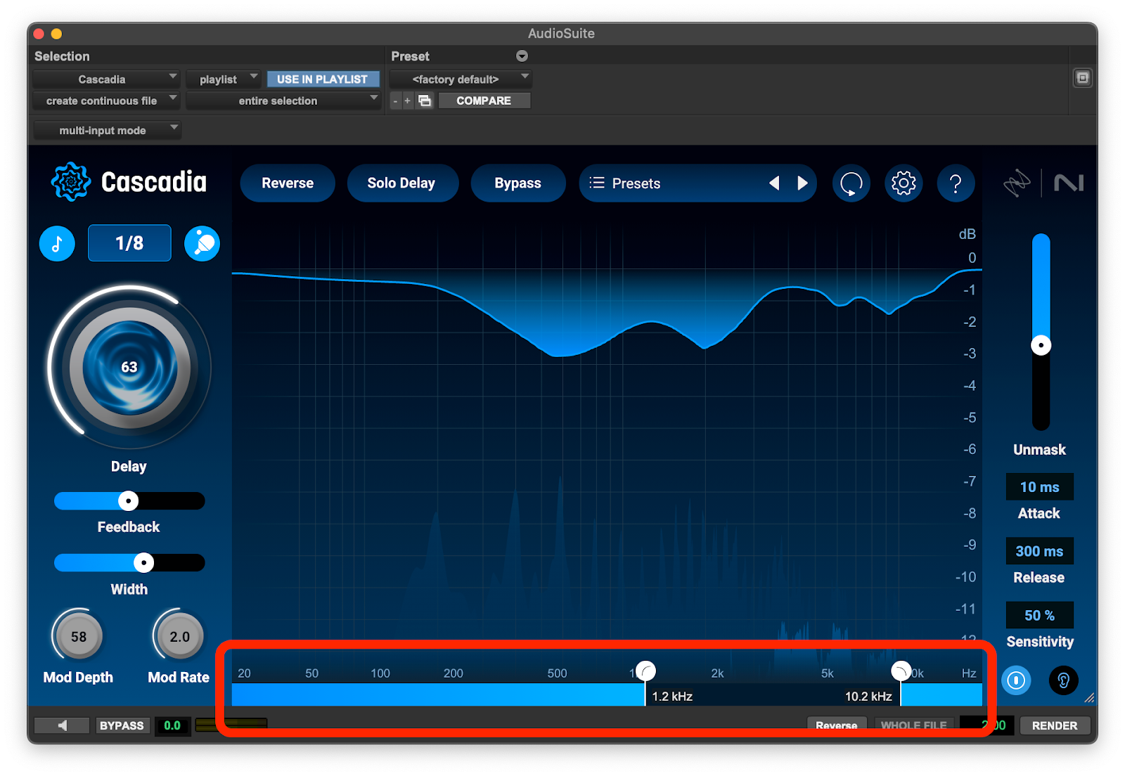Click the AudioSuite Reverse button

[837, 725]
